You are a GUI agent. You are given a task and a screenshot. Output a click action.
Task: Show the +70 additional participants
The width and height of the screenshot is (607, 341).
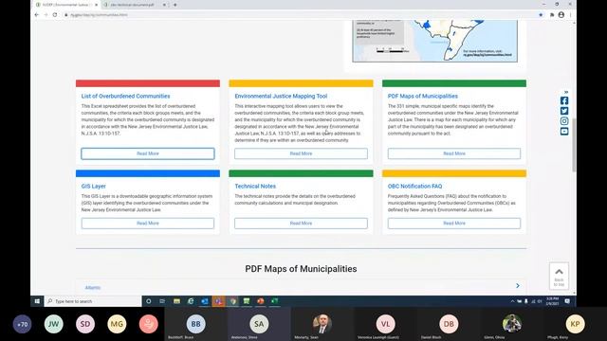[x=22, y=324]
